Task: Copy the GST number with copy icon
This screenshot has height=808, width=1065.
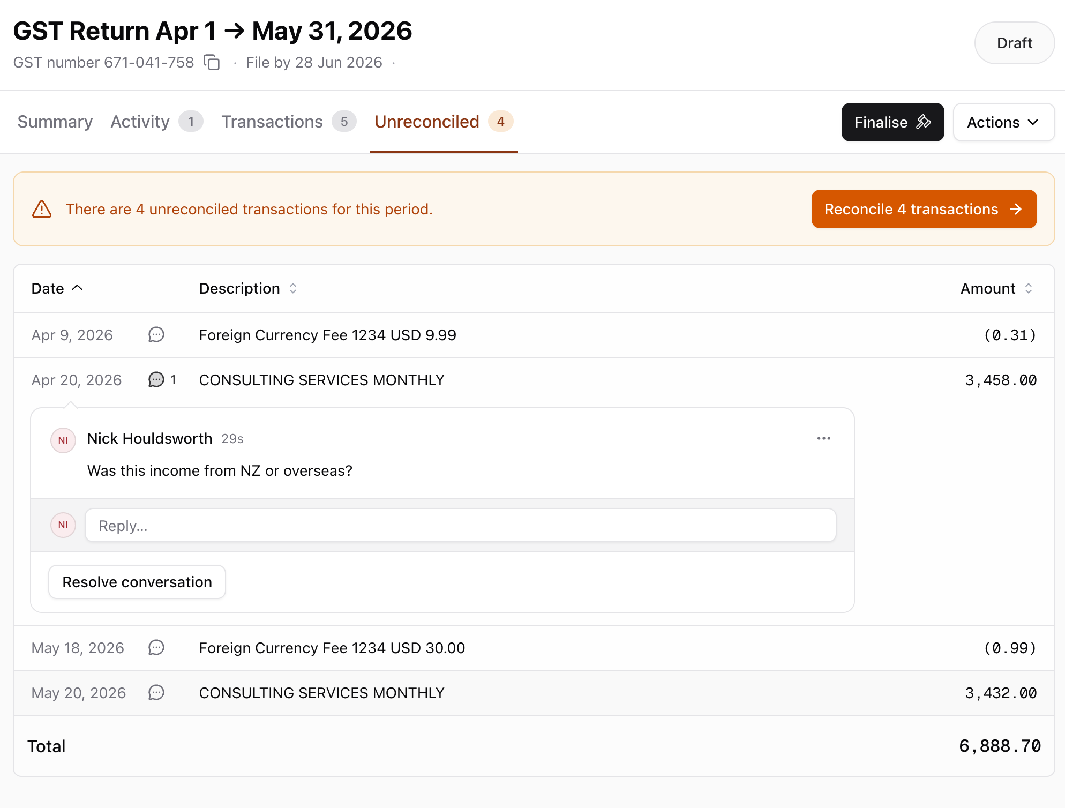Action: [212, 63]
